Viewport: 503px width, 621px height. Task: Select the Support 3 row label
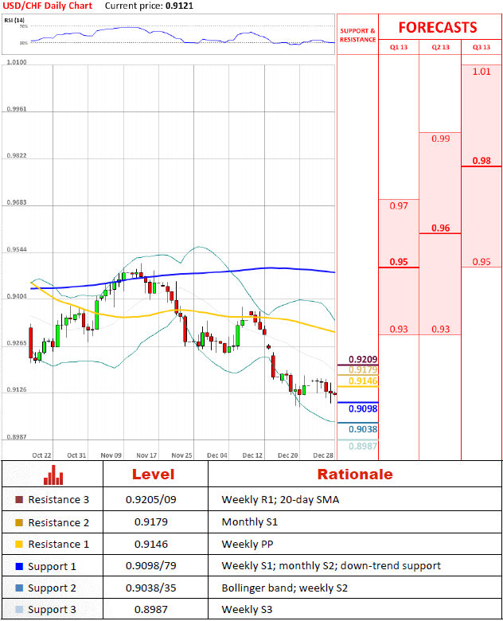pyautogui.click(x=52, y=610)
